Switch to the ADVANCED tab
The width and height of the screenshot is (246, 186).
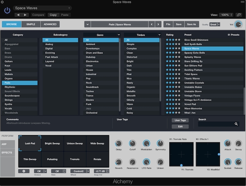pyautogui.click(x=50, y=24)
